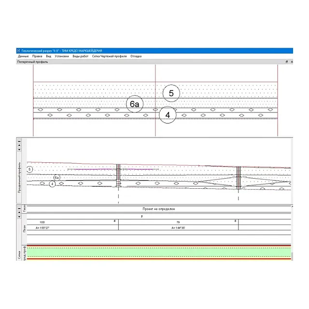Screen dimensions: 309x309
Task: Float the Поперечный профиль panel
Action: 286,62
